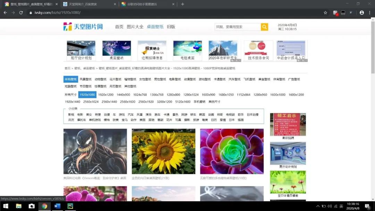Open a new tab with the plus icon
The height and width of the screenshot is (211, 375).
182,4
